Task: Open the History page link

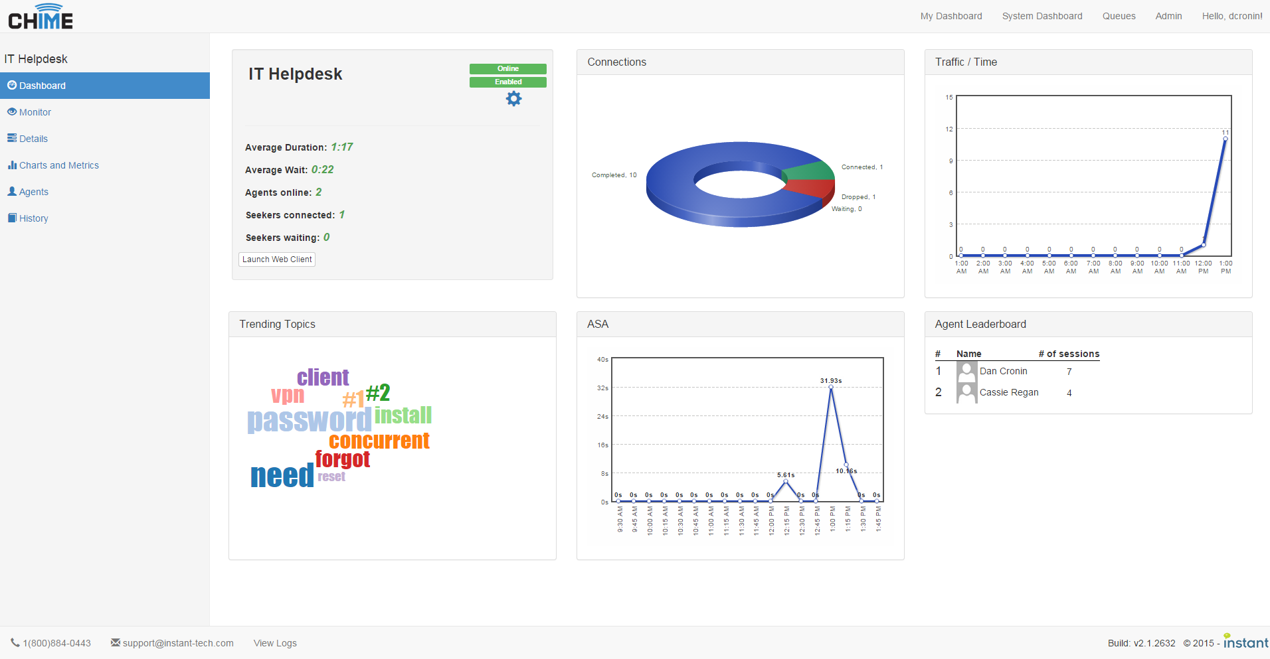Action: [x=34, y=218]
